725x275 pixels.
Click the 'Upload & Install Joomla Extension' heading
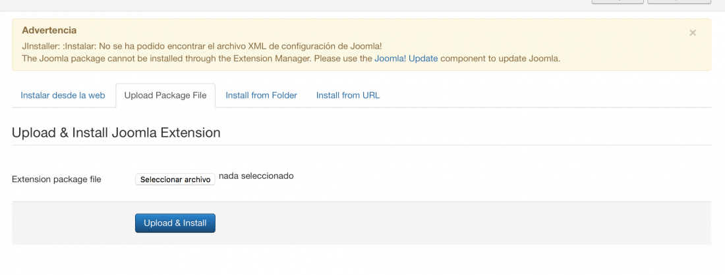pyautogui.click(x=116, y=133)
